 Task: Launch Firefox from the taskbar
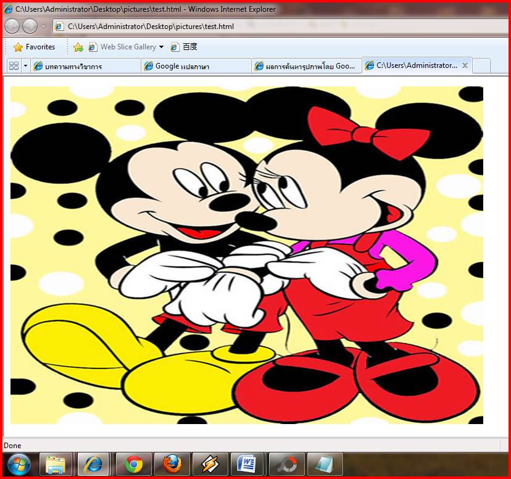click(172, 464)
